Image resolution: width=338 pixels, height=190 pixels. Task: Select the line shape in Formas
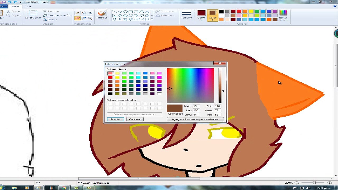point(114,12)
